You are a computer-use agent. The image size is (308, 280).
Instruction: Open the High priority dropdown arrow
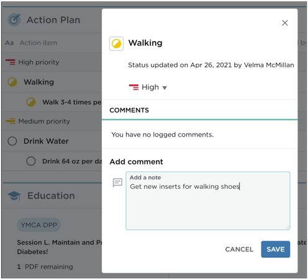(x=165, y=88)
